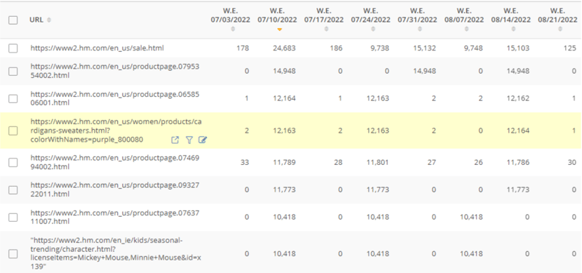Select row productpage.0932722011.html checkbox
The width and height of the screenshot is (582, 273).
click(13, 189)
